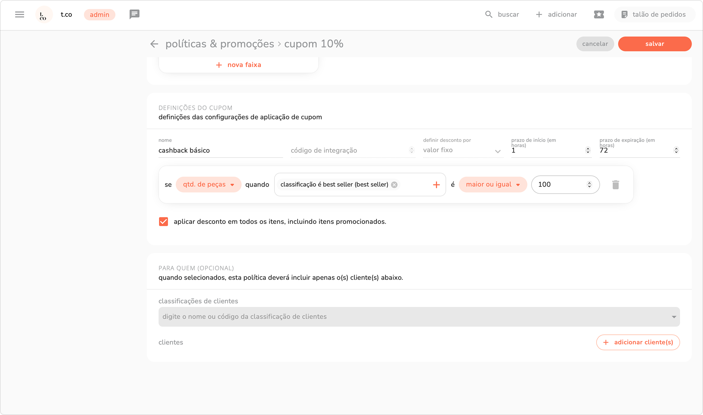The image size is (703, 415).
Task: Click the search magnifier icon
Action: (489, 14)
